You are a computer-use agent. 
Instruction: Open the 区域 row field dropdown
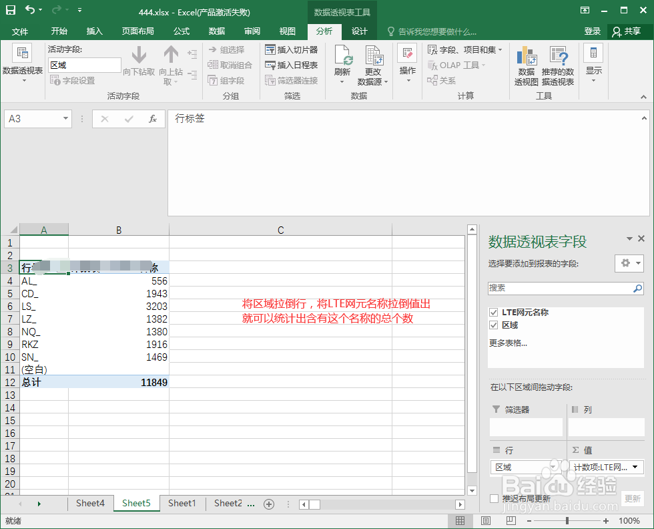coord(553,467)
